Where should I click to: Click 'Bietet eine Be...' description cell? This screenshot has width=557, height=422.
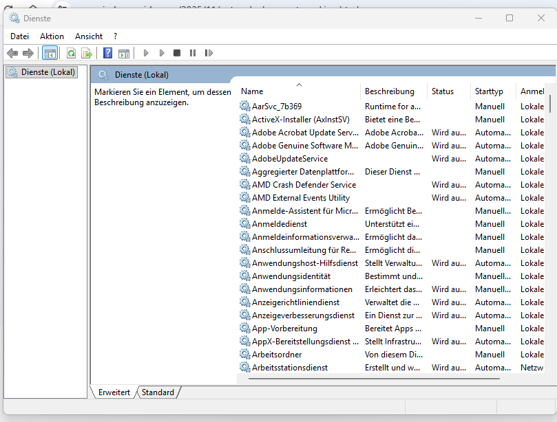click(x=392, y=120)
